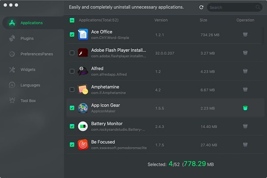Open the Tool Box section
The width and height of the screenshot is (267, 178).
pos(28,101)
